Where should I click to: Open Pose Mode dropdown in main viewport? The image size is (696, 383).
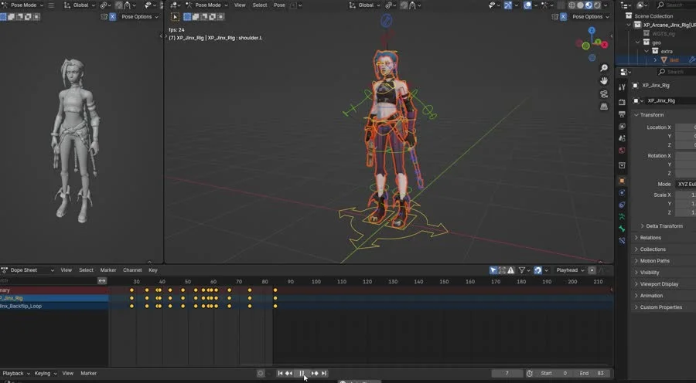[x=206, y=5]
